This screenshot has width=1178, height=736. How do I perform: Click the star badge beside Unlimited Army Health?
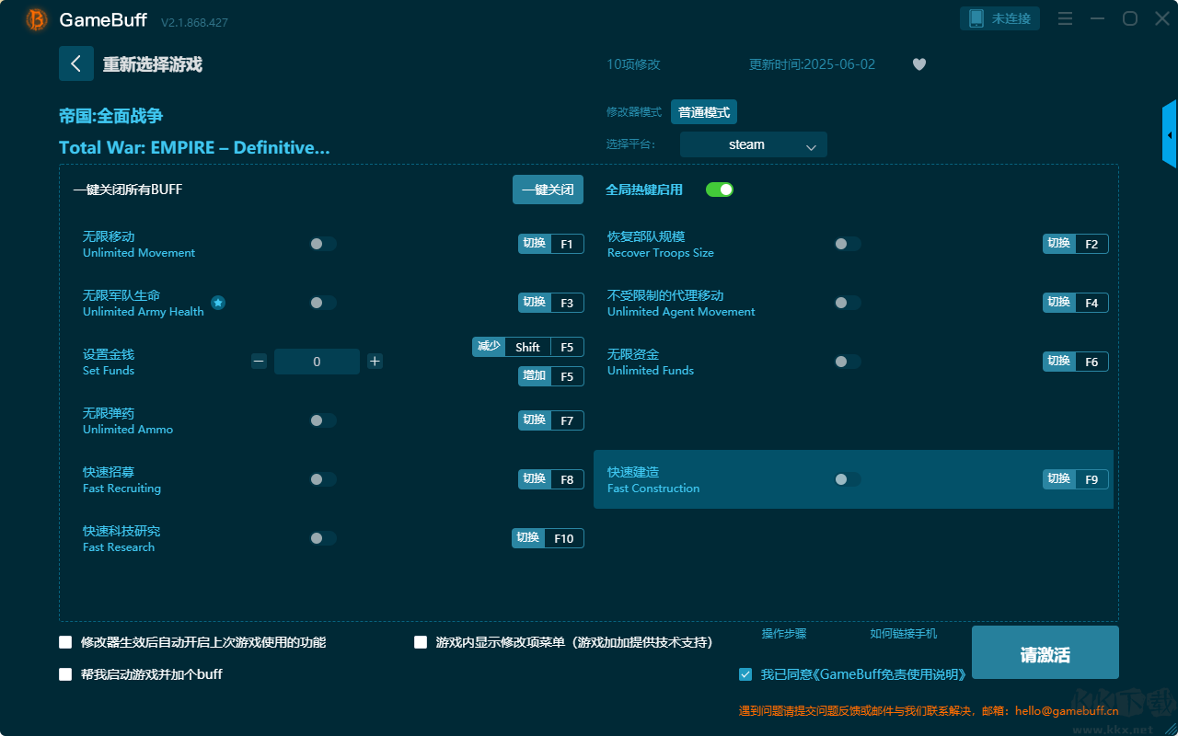tap(218, 303)
